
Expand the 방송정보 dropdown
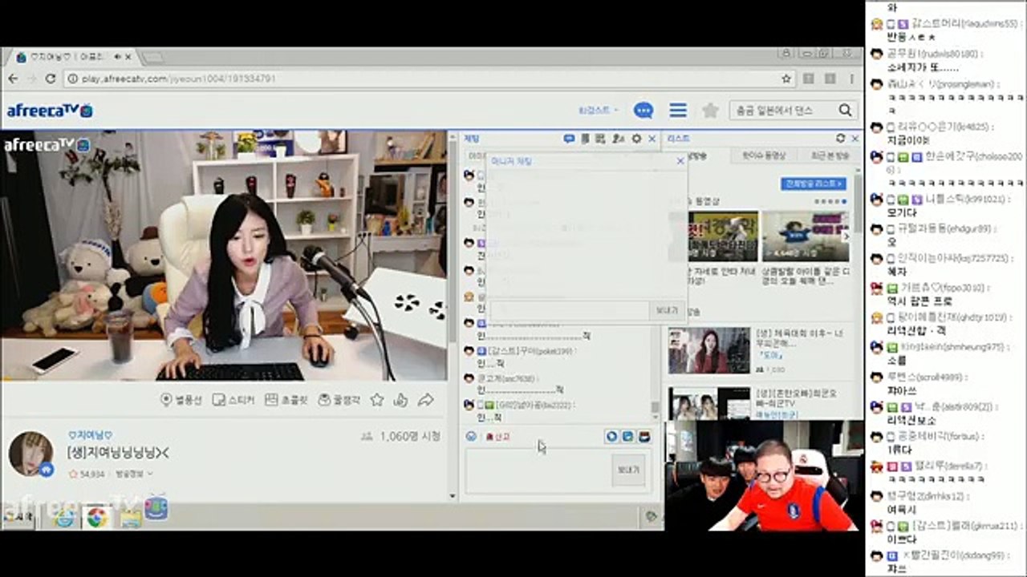(135, 474)
